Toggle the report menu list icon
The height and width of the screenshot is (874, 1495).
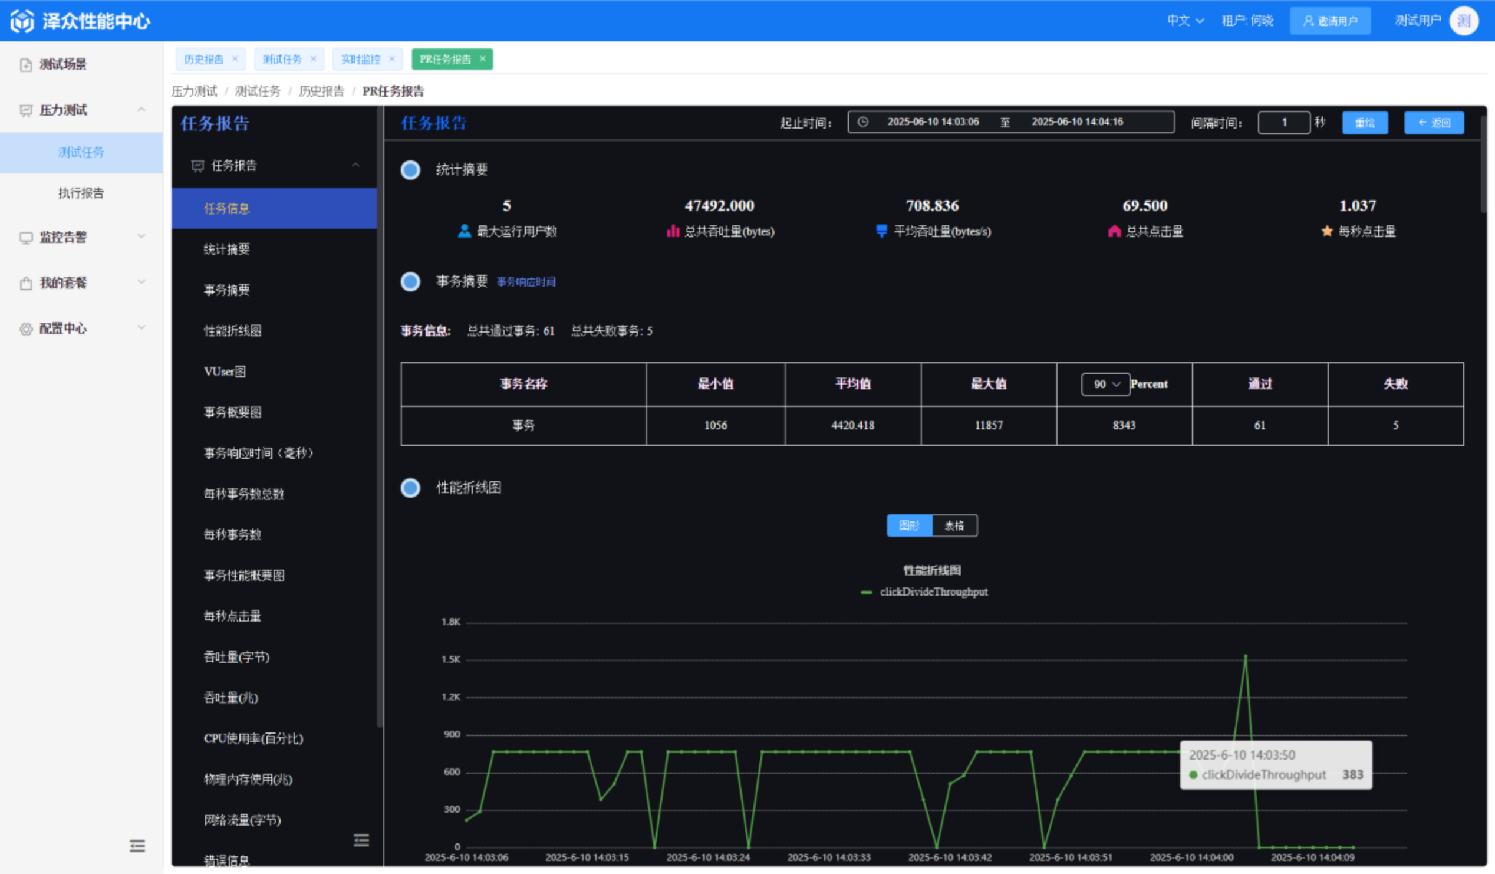(361, 840)
